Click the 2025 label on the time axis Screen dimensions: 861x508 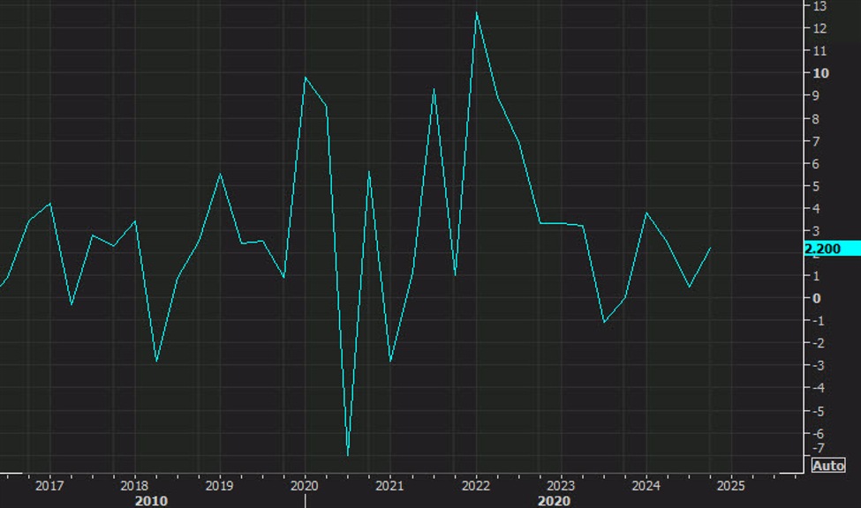[732, 484]
